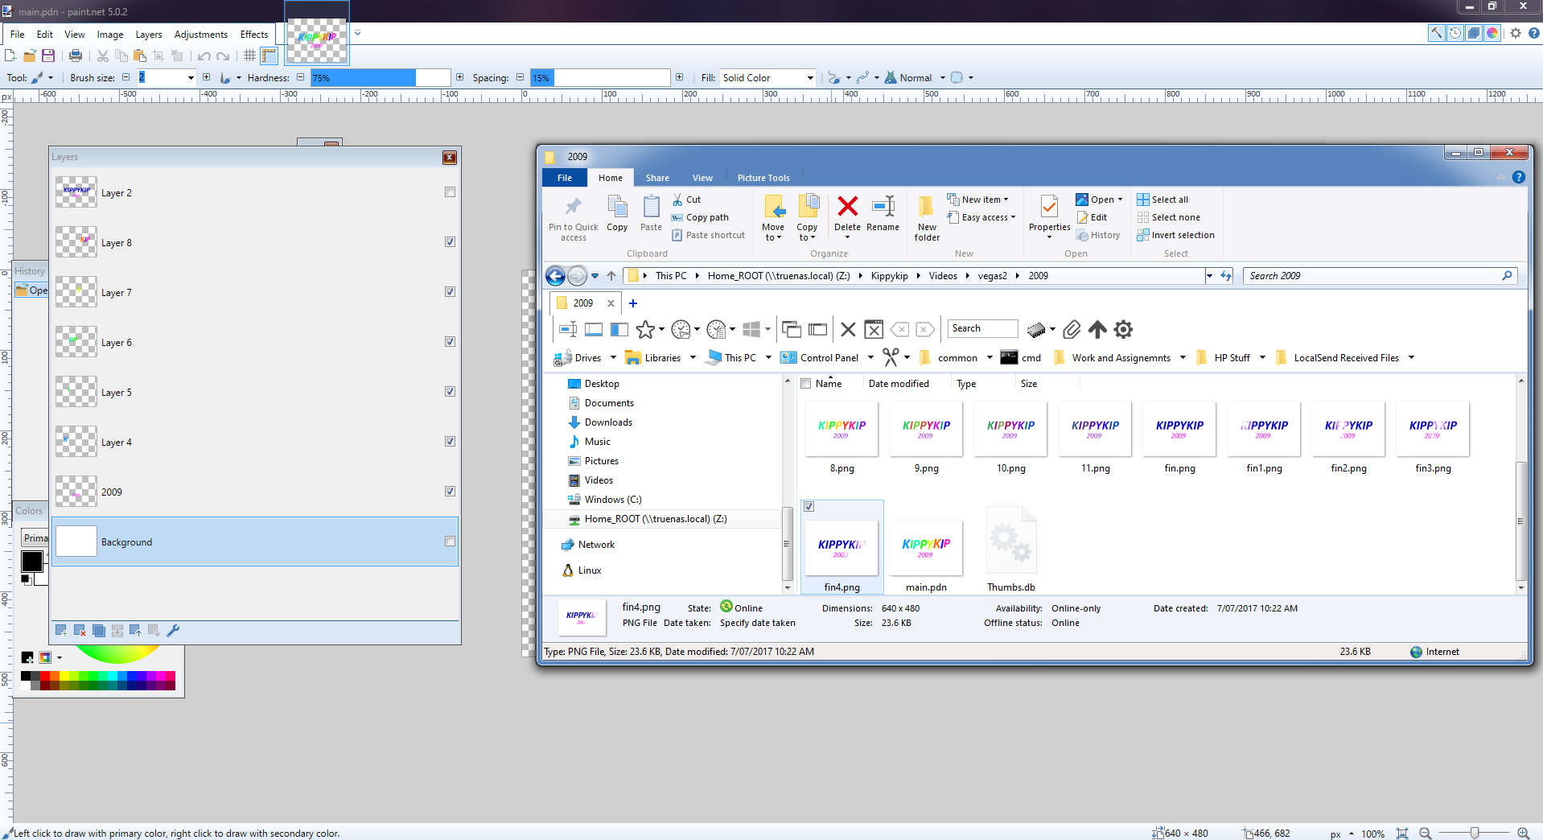Toggle the pixel grid icon
Image resolution: width=1543 pixels, height=840 pixels.
249,56
